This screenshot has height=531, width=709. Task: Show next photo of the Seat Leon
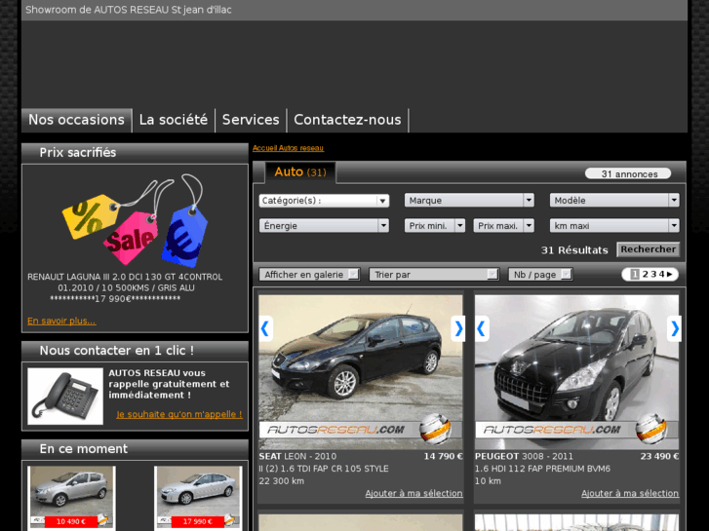tap(458, 328)
